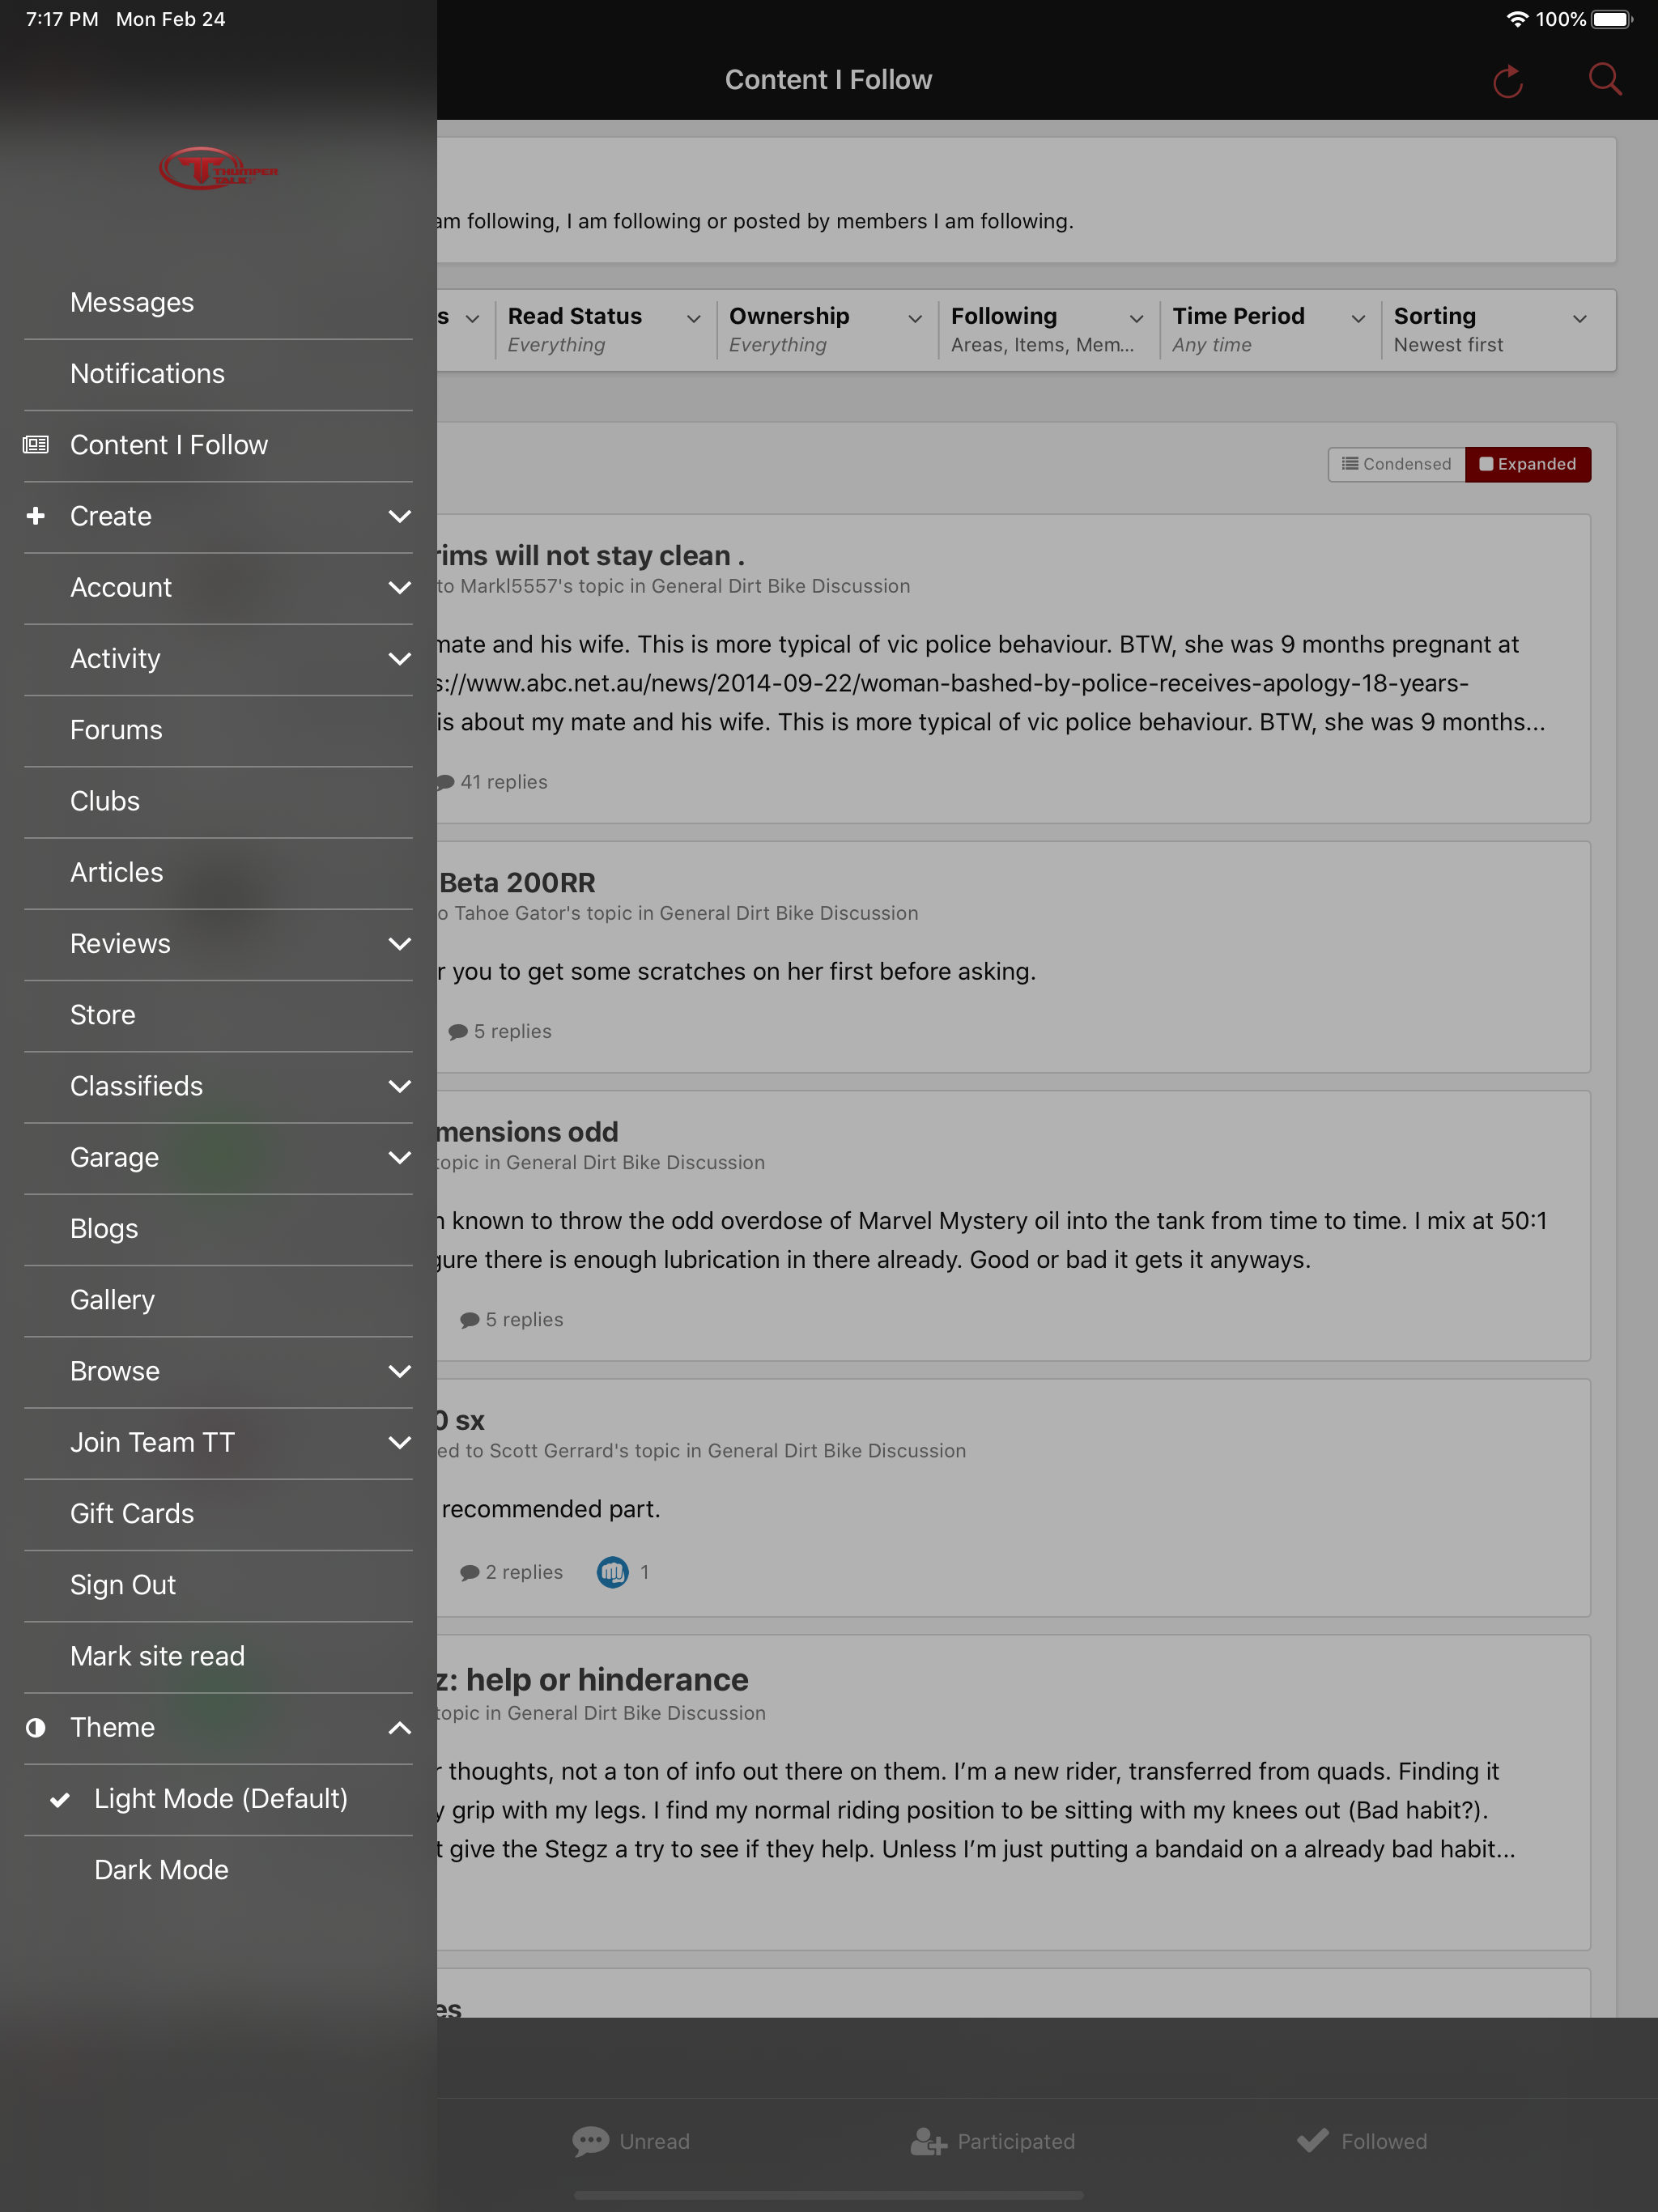The width and height of the screenshot is (1658, 2212).
Task: Open Messages in the side menu
Action: 218,303
